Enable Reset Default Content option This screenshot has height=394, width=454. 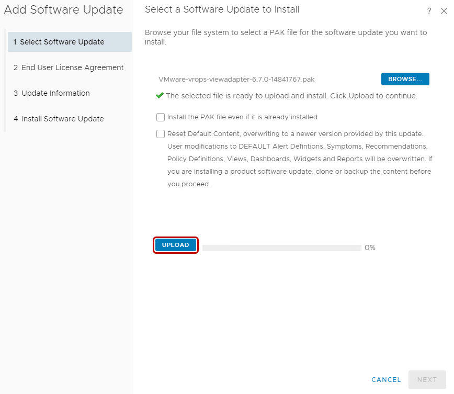[161, 134]
